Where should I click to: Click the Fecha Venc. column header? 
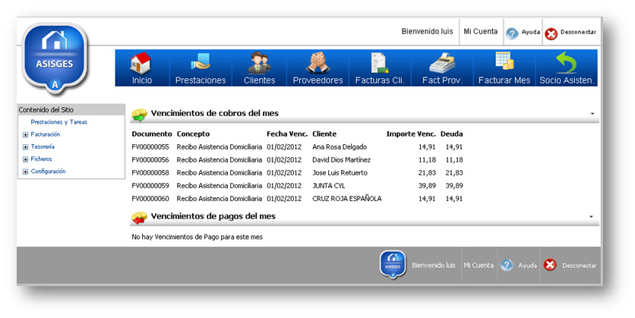click(x=287, y=134)
